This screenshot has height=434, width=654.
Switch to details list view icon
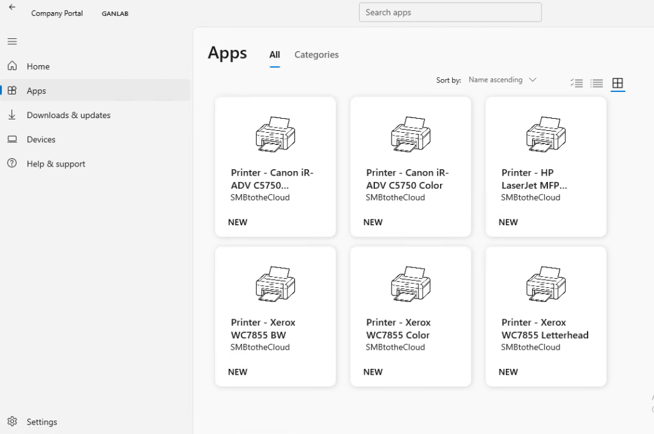pos(597,83)
